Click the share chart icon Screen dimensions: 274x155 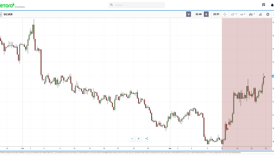pyautogui.click(x=147, y=138)
